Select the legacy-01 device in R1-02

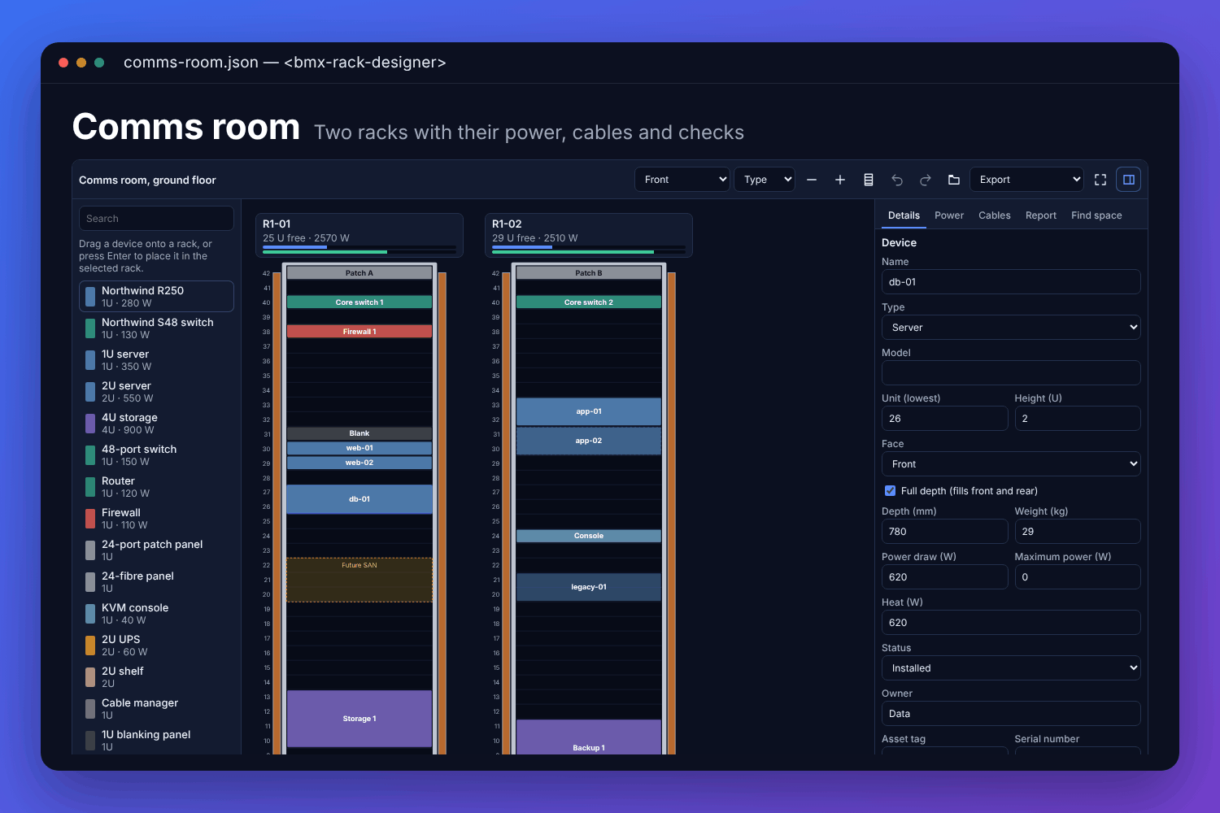coord(589,587)
